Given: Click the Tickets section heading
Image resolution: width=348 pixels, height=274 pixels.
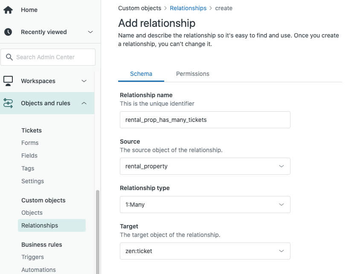Looking at the screenshot, I should 32,130.
